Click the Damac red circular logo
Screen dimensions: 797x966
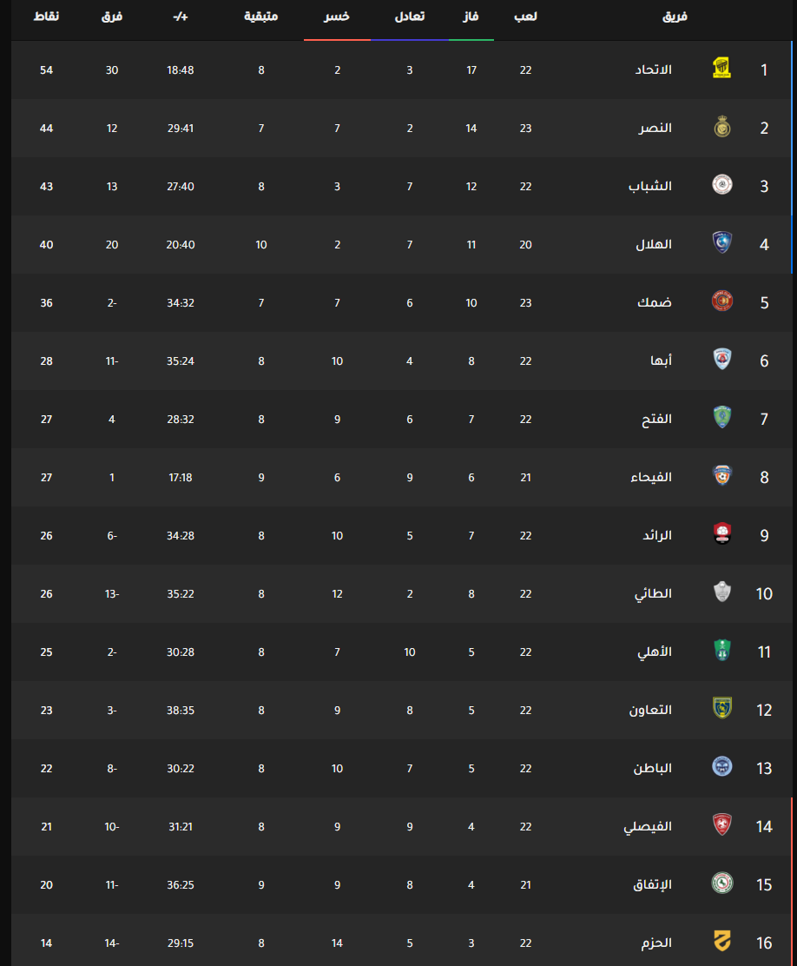pyautogui.click(x=721, y=301)
